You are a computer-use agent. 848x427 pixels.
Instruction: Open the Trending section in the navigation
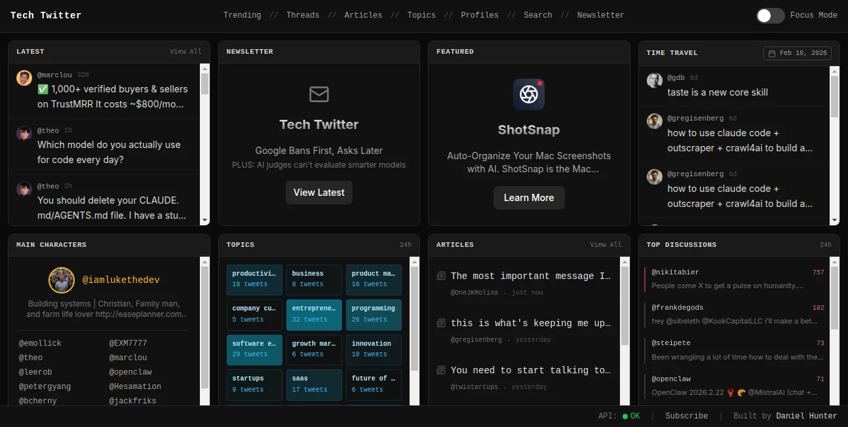(x=242, y=15)
